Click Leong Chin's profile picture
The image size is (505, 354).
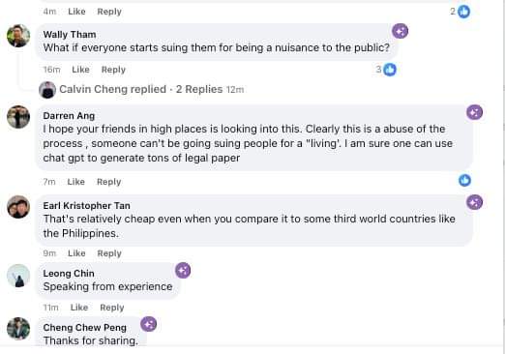pos(18,276)
